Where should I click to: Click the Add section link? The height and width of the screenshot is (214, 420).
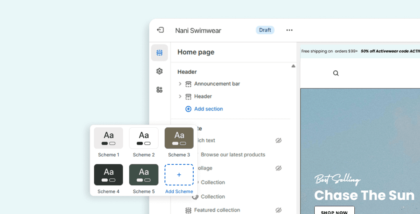208,109
